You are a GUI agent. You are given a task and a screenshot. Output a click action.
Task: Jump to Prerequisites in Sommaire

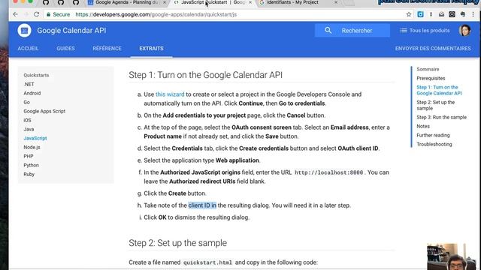tap(431, 78)
